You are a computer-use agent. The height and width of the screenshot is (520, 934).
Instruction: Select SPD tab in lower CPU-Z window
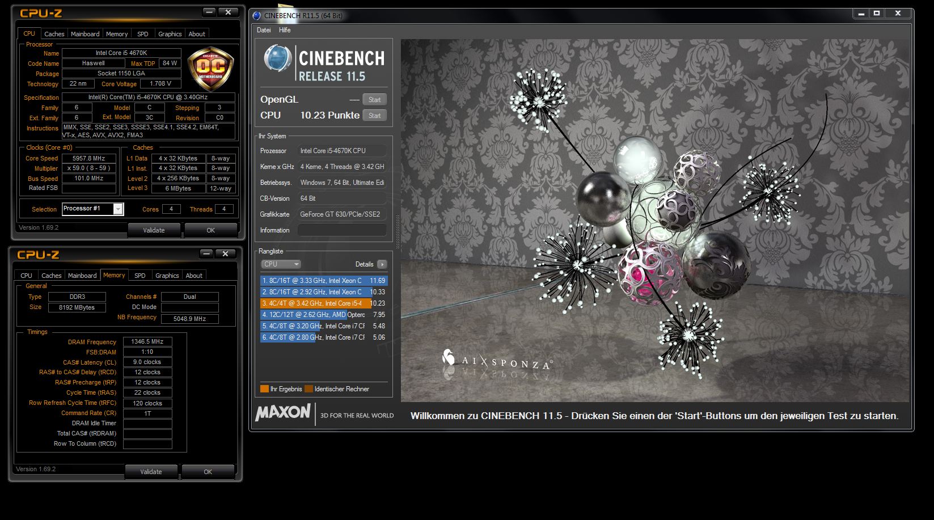pos(140,276)
